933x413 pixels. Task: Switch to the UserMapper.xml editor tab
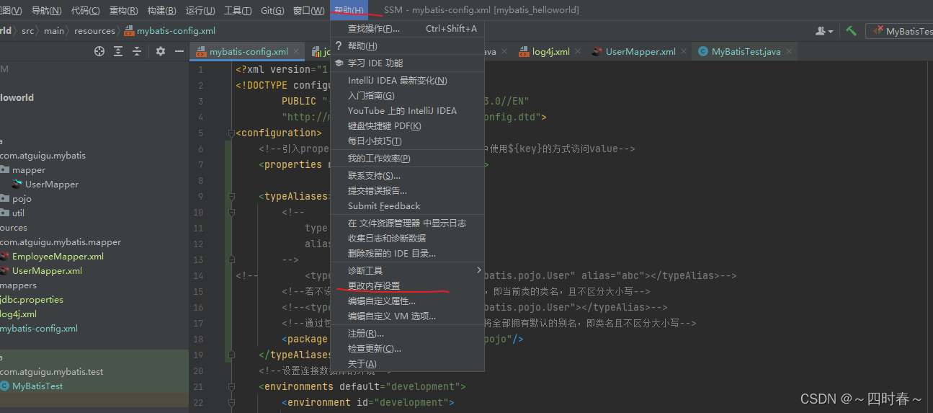point(640,52)
